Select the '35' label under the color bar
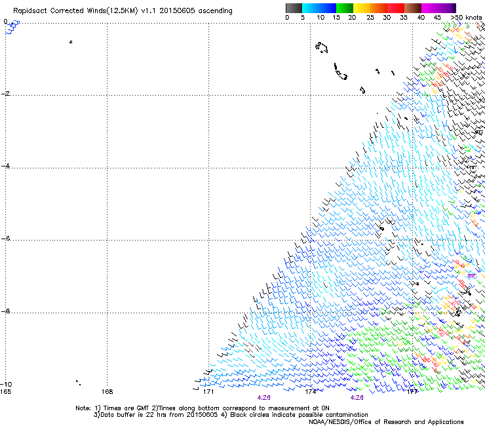Viewport: 485px width, 426px height. point(404,18)
